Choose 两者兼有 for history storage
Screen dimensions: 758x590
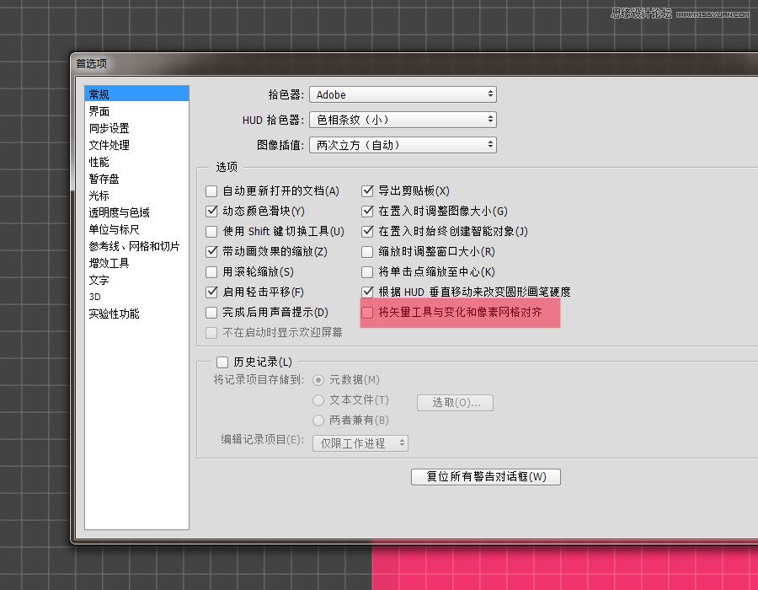[318, 420]
